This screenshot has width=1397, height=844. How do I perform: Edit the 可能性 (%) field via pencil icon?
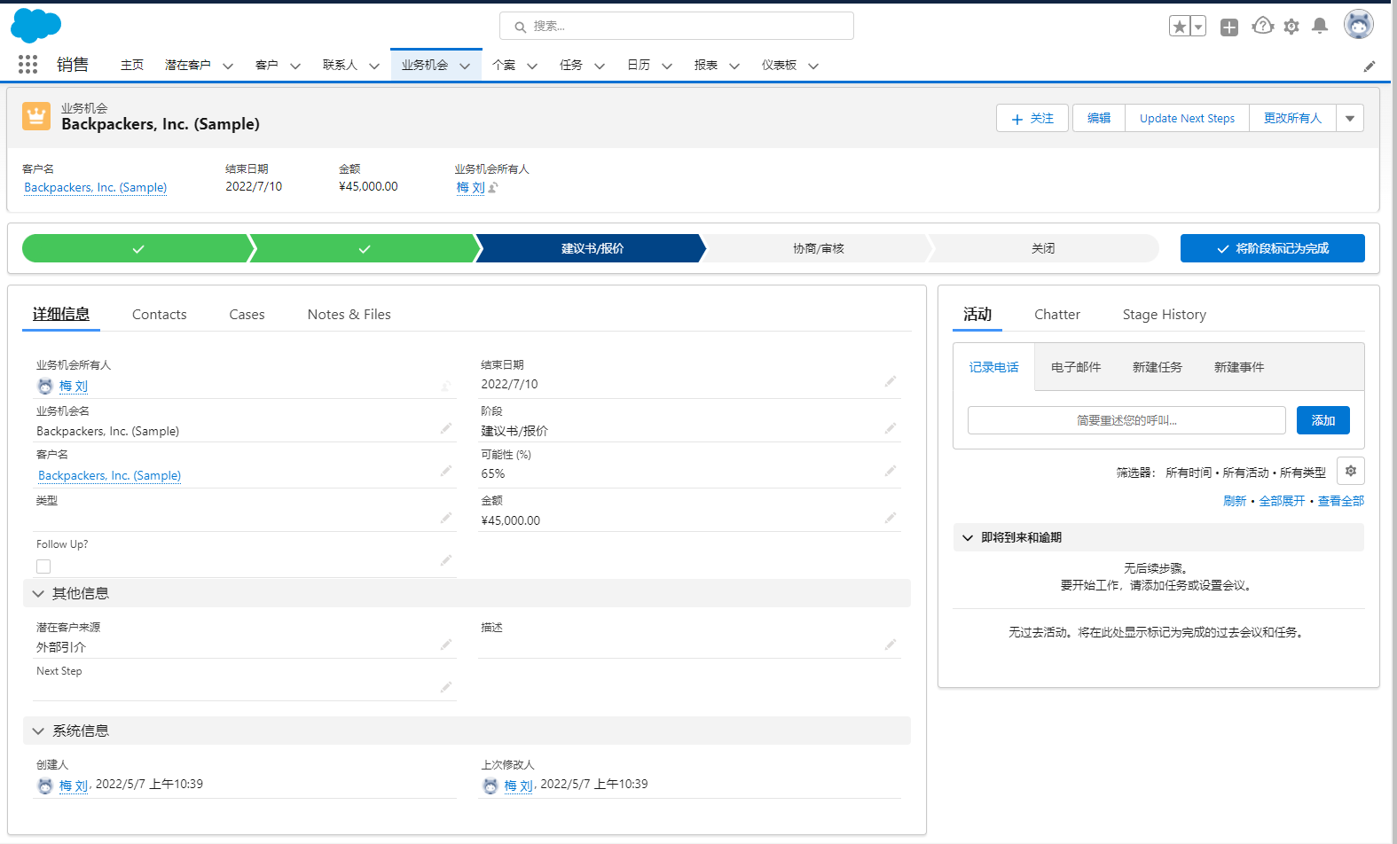[x=890, y=471]
